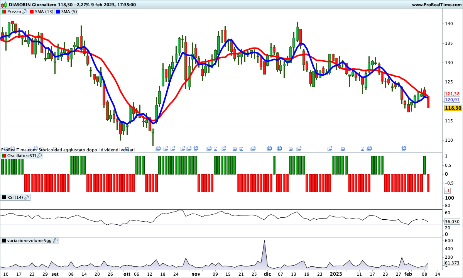Click the green-red Prezzo color swatch
Viewport: 463px width, 278px height.
coord(4,12)
